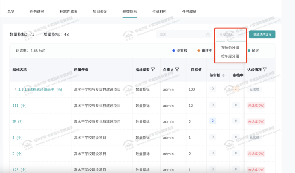Open the 111 (个) indicator link
The height and width of the screenshot is (173, 295).
[19, 105]
